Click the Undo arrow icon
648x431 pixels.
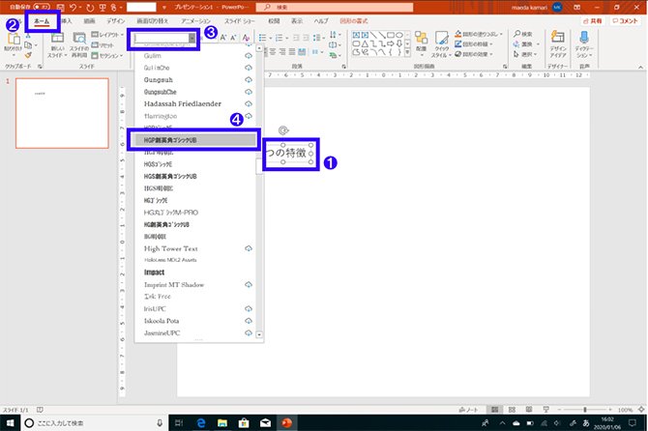coord(74,7)
